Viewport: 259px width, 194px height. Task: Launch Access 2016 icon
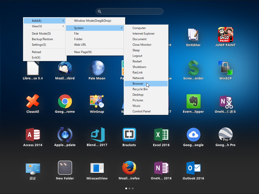click(x=33, y=135)
